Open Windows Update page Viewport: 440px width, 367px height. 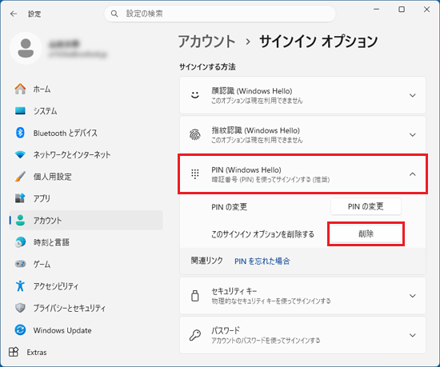(x=86, y=329)
